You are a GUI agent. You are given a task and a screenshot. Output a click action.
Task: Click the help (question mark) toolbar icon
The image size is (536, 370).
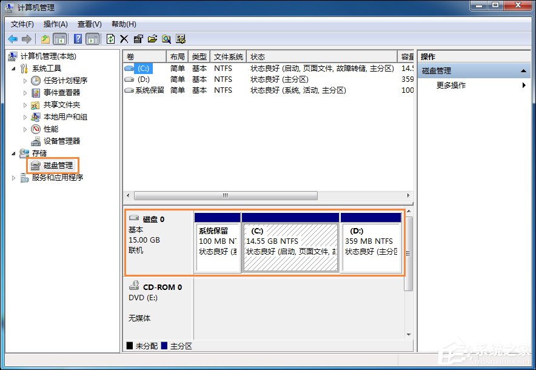[77, 38]
